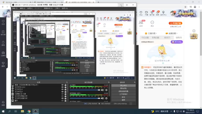The width and height of the screenshot is (202, 114).
Task: Click the 工作室模式 button in OBS
Action: (123, 94)
